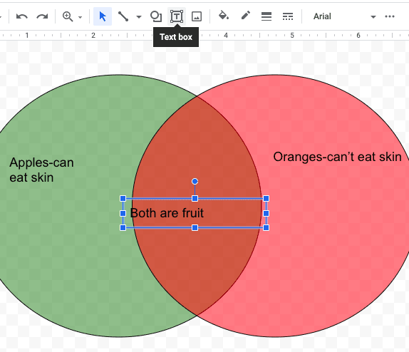Click the bottom-right resize handle of text box

click(x=266, y=228)
